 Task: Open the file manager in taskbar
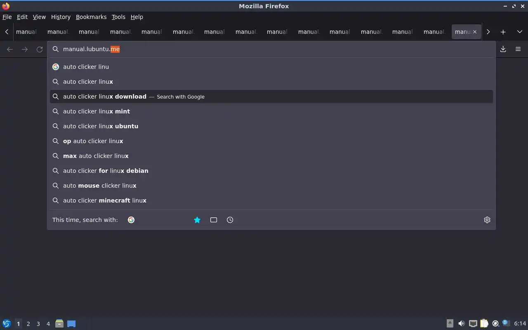point(59,323)
